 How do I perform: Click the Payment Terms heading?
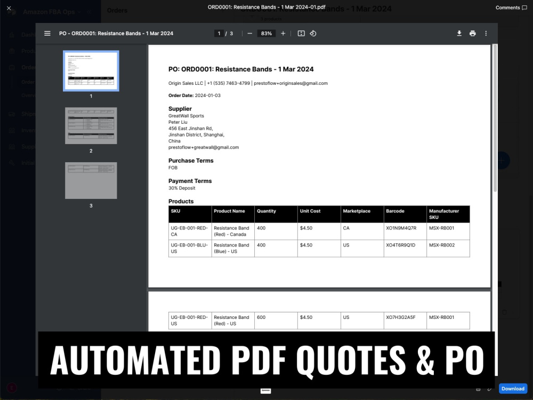(x=190, y=181)
